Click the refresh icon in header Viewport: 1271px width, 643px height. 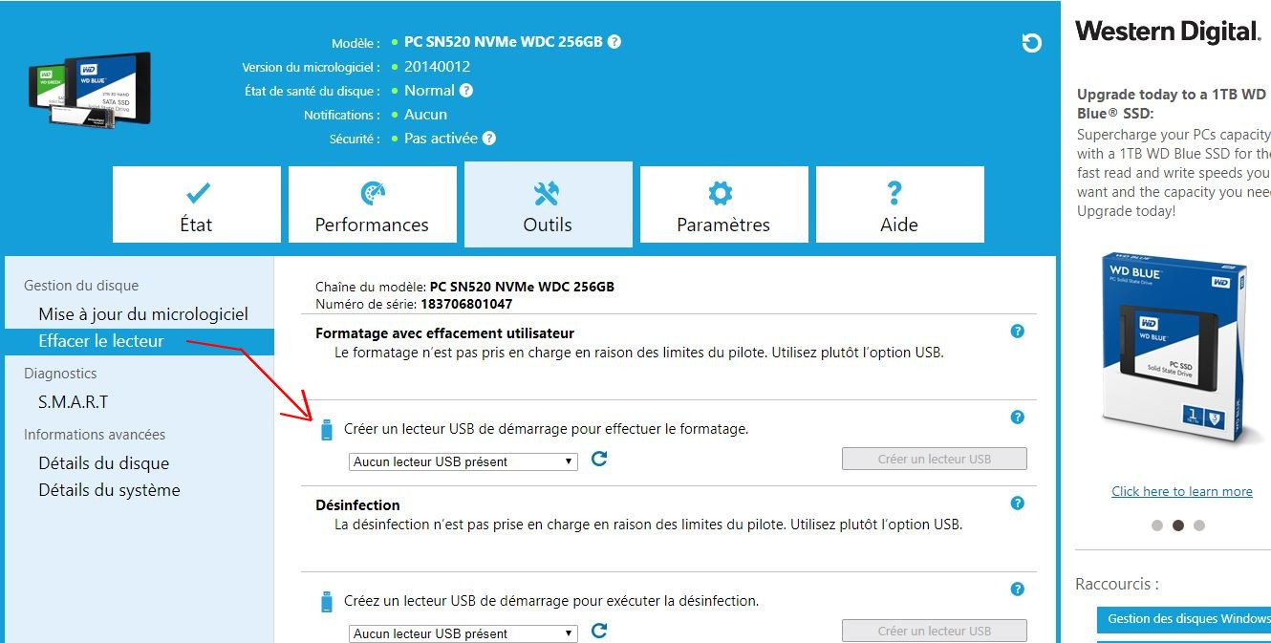(1031, 43)
